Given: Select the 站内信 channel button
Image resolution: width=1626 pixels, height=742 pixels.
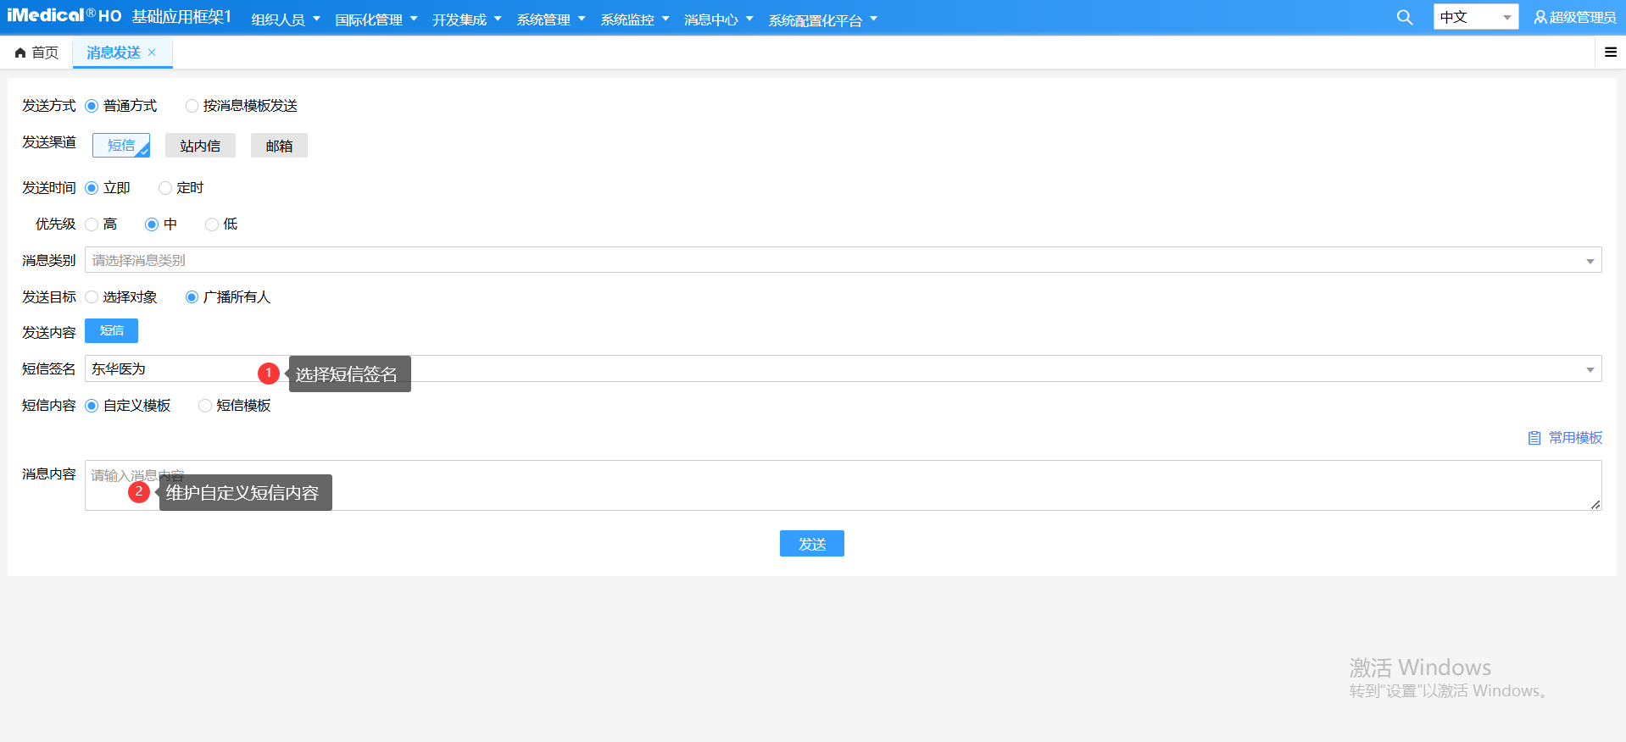Looking at the screenshot, I should (x=200, y=146).
